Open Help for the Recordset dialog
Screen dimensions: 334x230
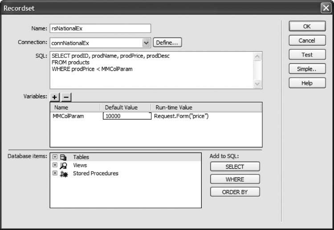point(307,83)
